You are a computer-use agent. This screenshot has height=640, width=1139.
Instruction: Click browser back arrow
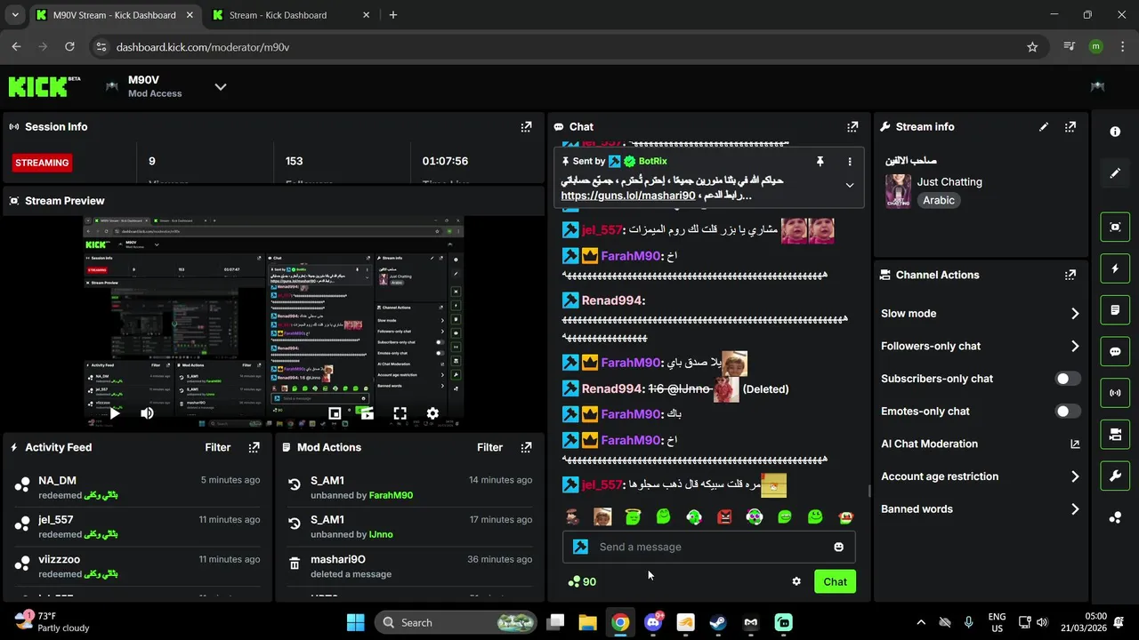[x=17, y=47]
